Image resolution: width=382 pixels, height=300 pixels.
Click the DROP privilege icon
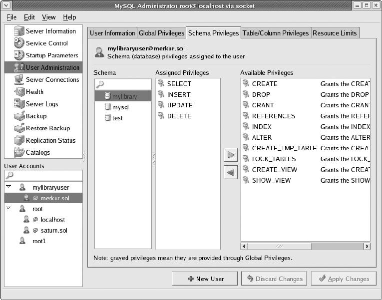[x=246, y=94]
